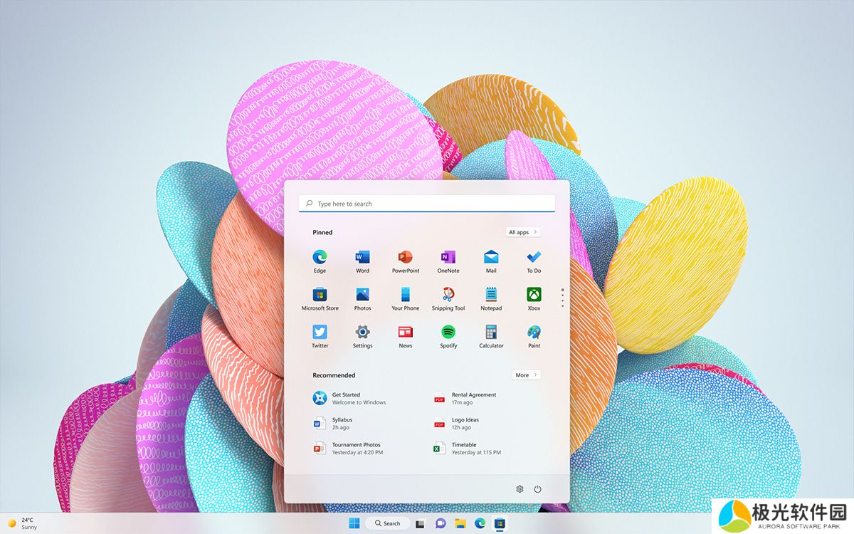Open the weather widget on taskbar
854x534 pixels.
point(23,523)
